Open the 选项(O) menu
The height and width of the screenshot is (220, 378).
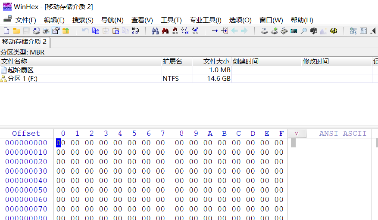(240, 20)
